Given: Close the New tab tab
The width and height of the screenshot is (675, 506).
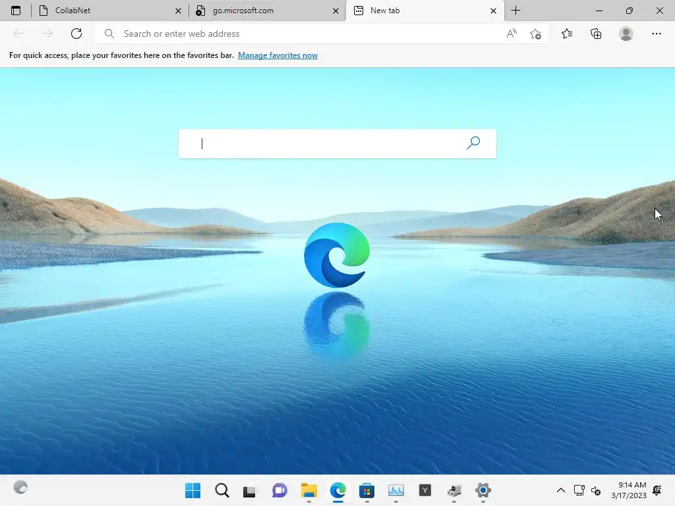Looking at the screenshot, I should (x=493, y=11).
